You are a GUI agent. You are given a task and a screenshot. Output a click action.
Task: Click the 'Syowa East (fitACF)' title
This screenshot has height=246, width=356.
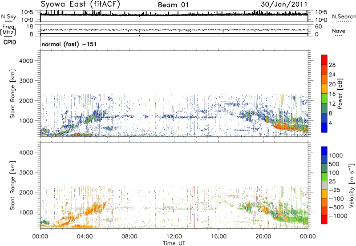[80, 4]
